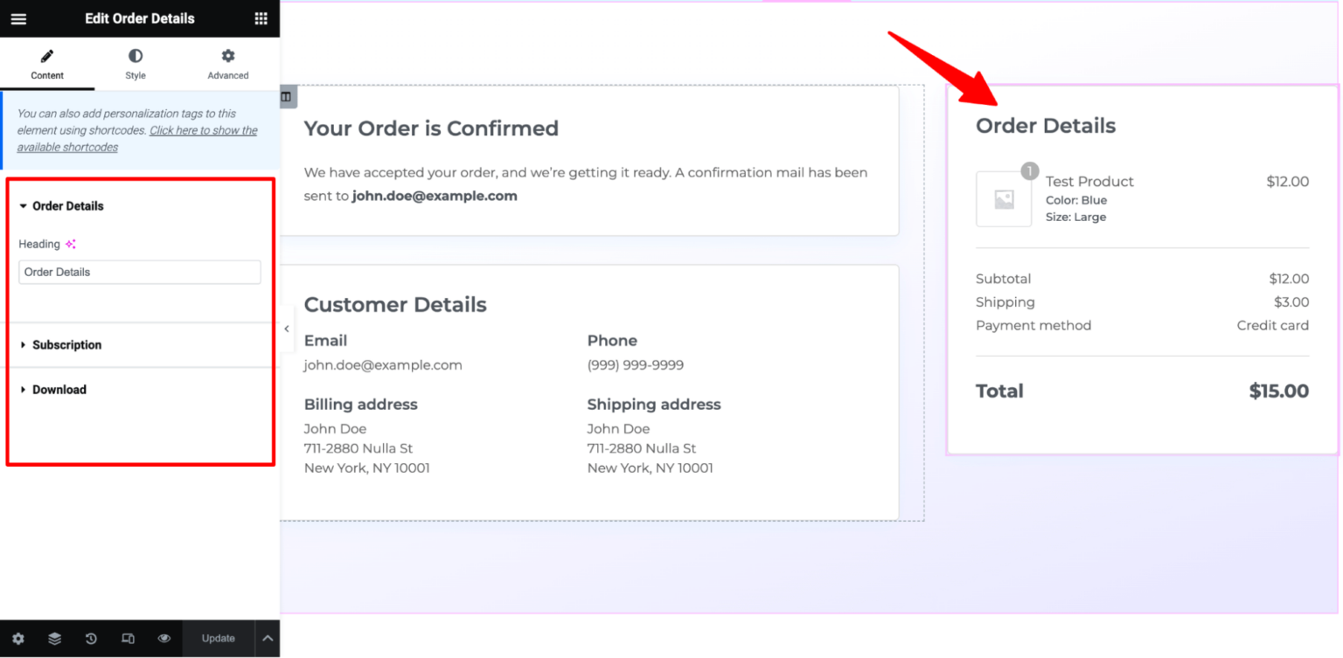The height and width of the screenshot is (658, 1343).
Task: Switch responsive mode icon
Action: pyautogui.click(x=128, y=639)
